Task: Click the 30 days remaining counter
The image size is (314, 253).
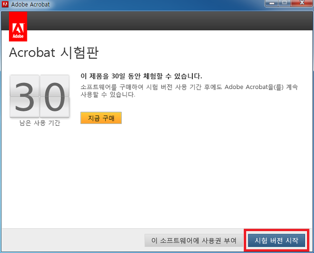Action: (x=40, y=96)
